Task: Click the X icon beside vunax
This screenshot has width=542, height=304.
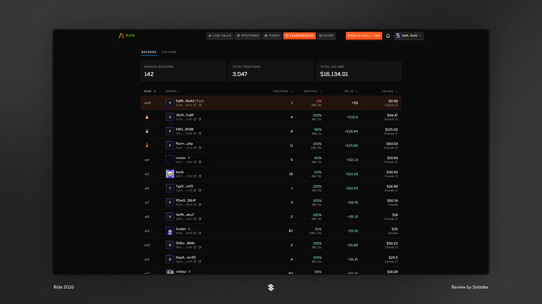Action: tap(189, 158)
